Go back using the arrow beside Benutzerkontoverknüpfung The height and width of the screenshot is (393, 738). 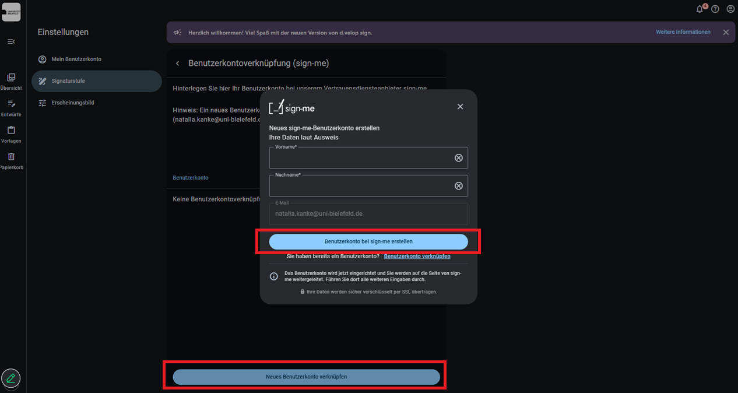[x=178, y=64]
